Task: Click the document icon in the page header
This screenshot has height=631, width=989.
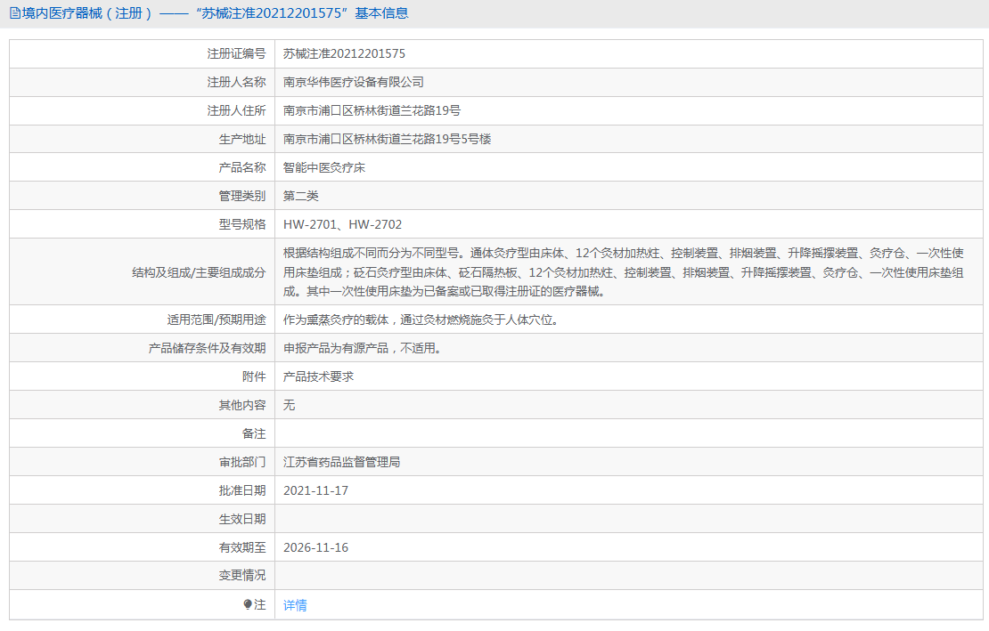Action: tap(14, 13)
